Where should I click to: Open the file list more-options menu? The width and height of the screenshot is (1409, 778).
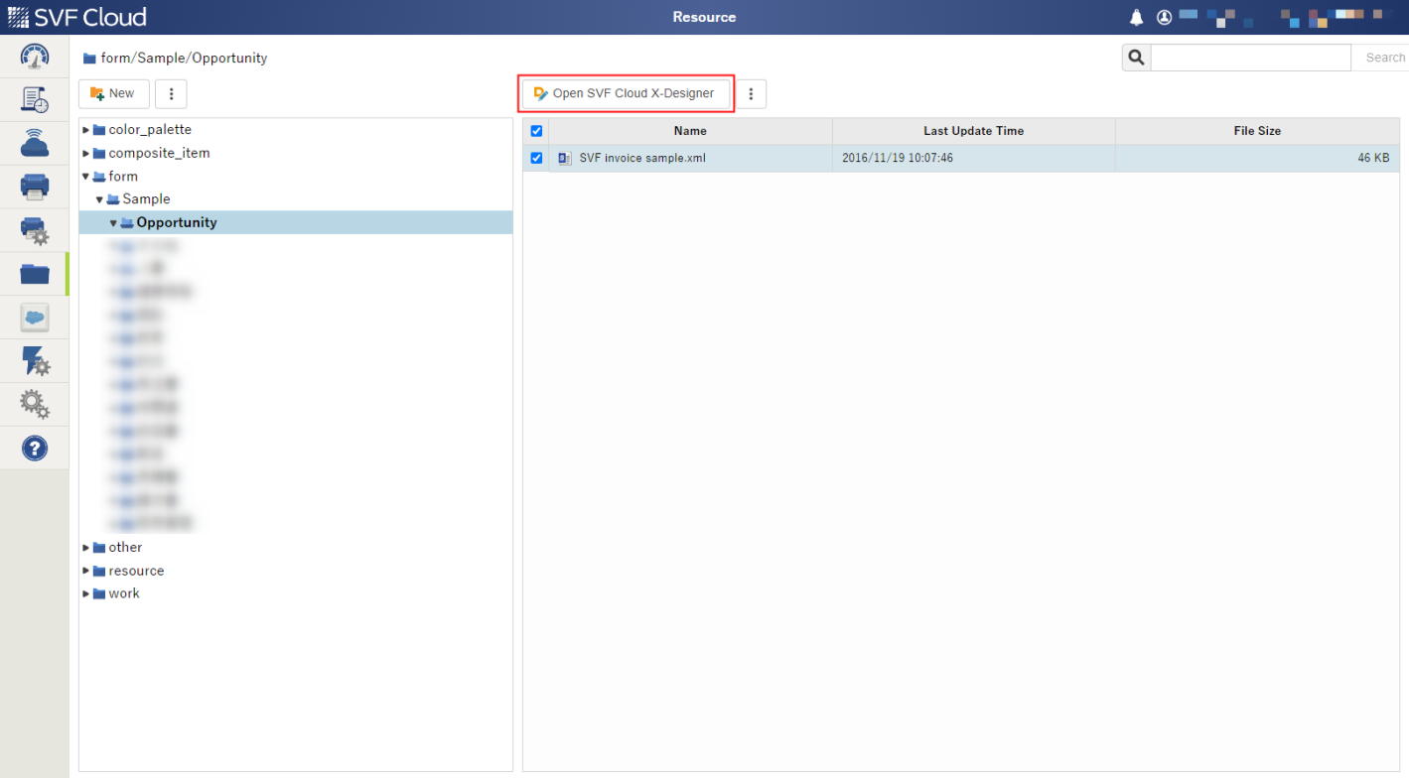(751, 93)
